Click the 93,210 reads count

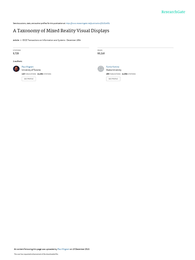101,53
